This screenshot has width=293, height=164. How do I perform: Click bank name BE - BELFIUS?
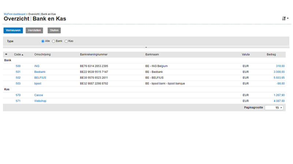[x=154, y=78]
